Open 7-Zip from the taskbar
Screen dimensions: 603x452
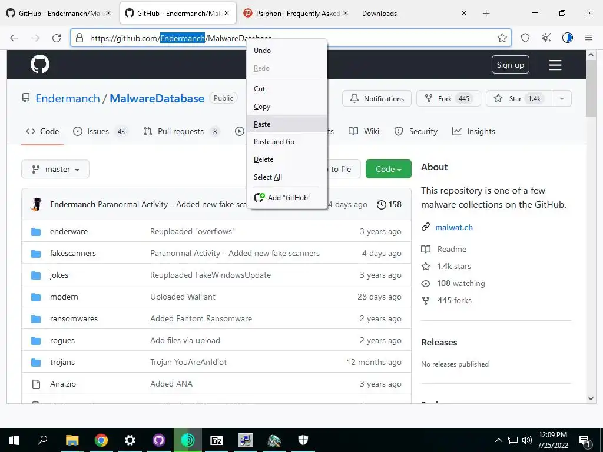pyautogui.click(x=217, y=440)
